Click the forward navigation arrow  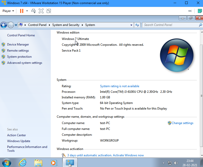pos(11,25)
